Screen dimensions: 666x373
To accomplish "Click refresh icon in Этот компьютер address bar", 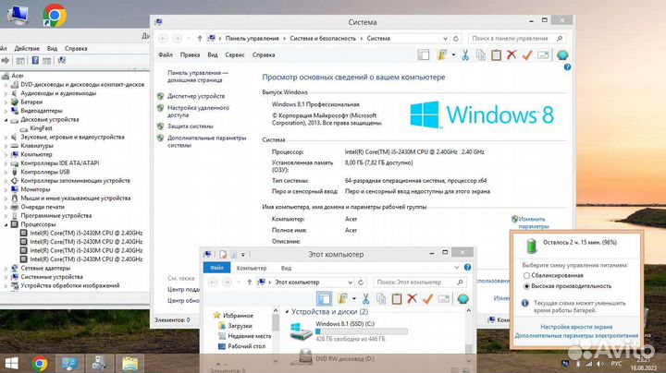I will click(361, 283).
